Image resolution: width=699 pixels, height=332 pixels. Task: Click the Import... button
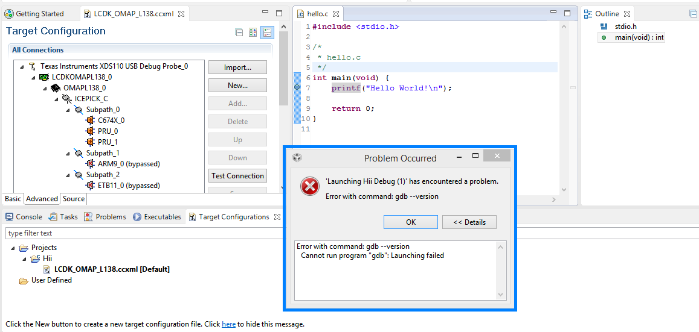237,67
